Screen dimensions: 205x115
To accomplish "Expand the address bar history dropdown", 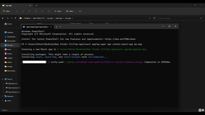I will click(150, 18).
